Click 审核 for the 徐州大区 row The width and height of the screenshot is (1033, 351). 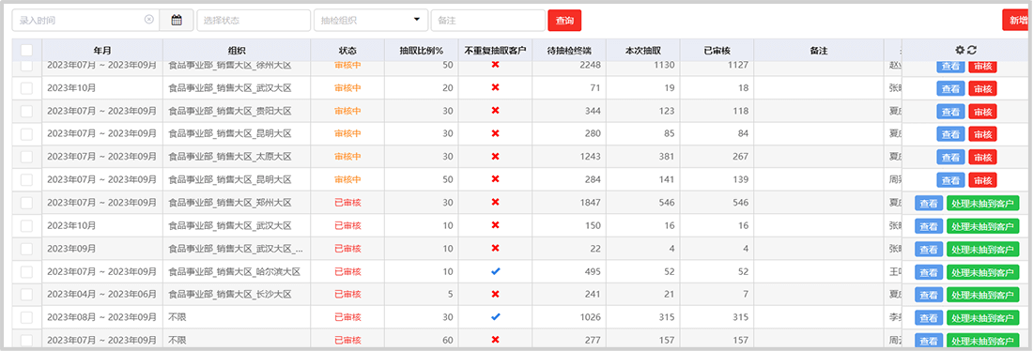[982, 66]
